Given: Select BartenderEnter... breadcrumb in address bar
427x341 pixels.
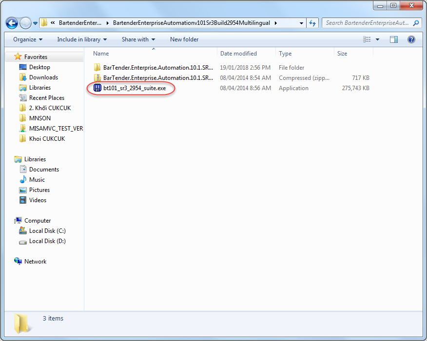Looking at the screenshot, I should [x=80, y=23].
